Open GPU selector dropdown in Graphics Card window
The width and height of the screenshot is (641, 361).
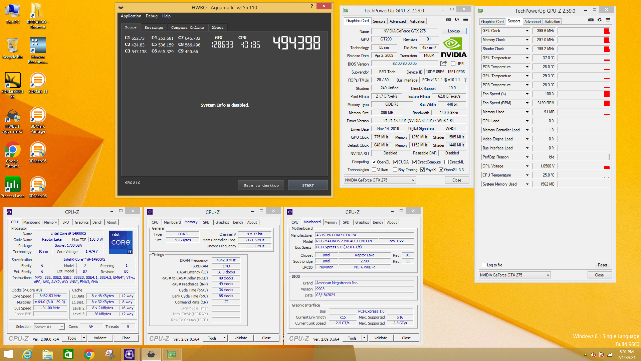pyautogui.click(x=380, y=180)
